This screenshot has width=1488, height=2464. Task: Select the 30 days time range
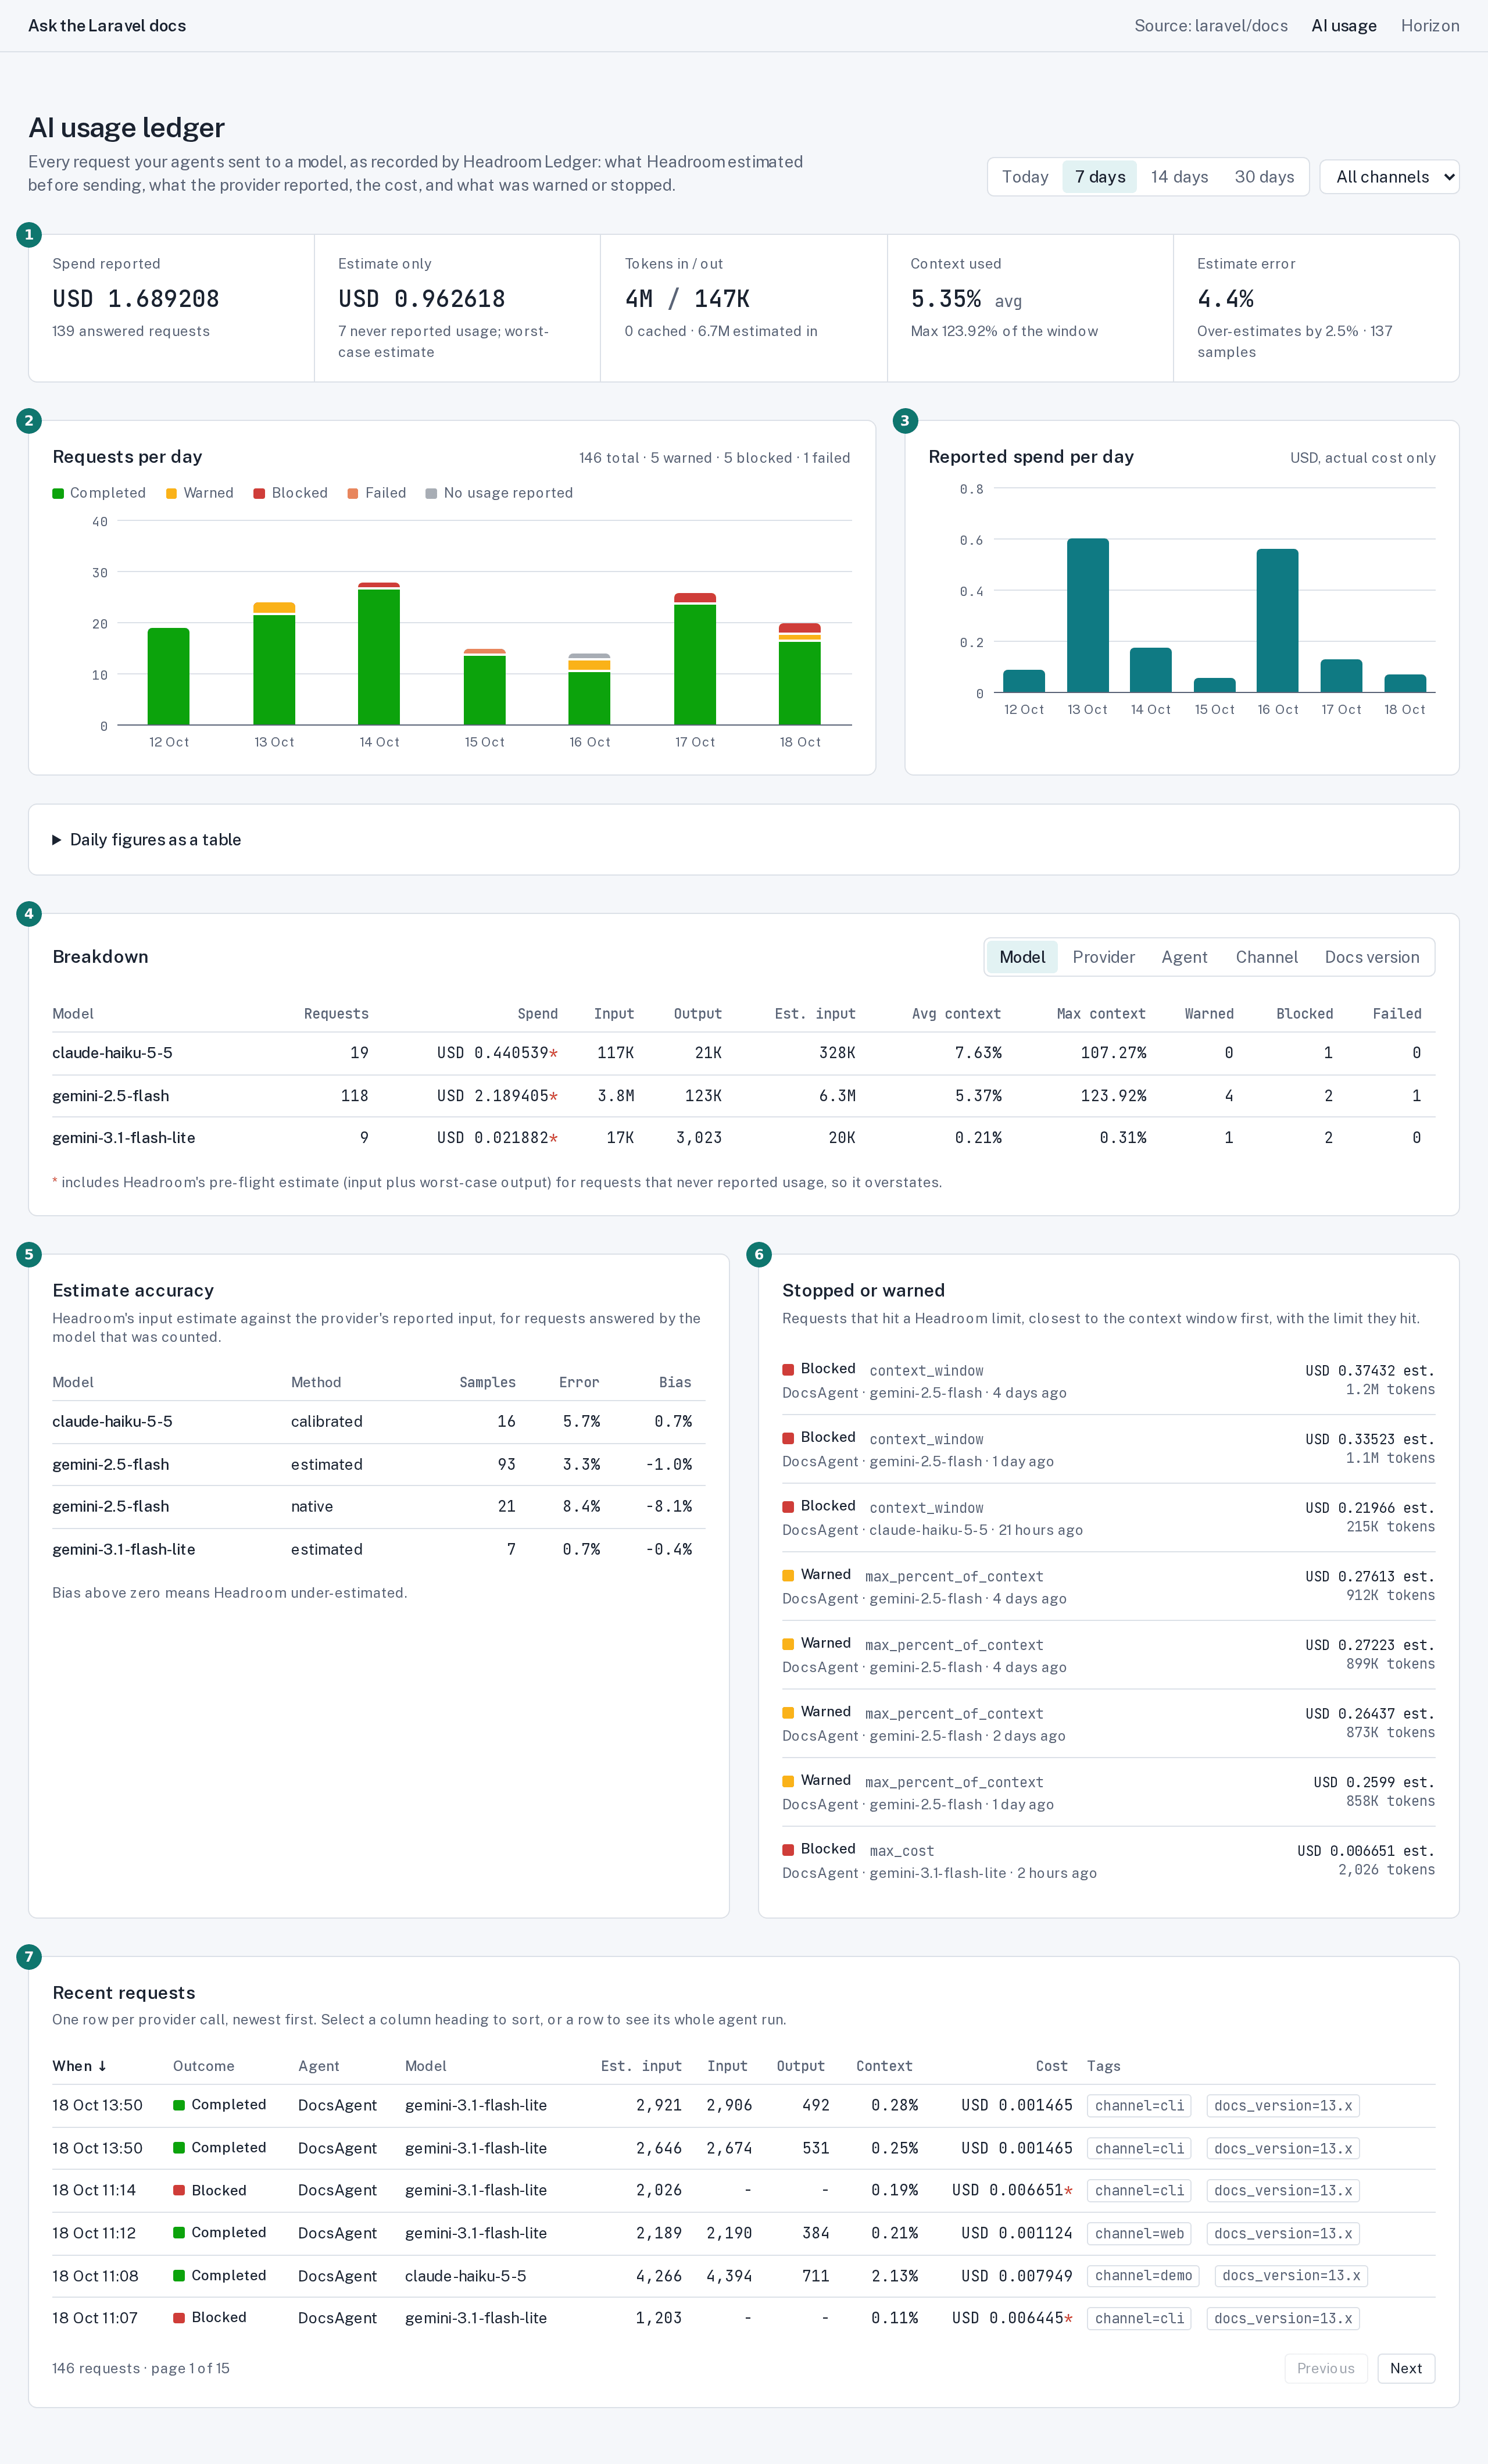point(1264,177)
